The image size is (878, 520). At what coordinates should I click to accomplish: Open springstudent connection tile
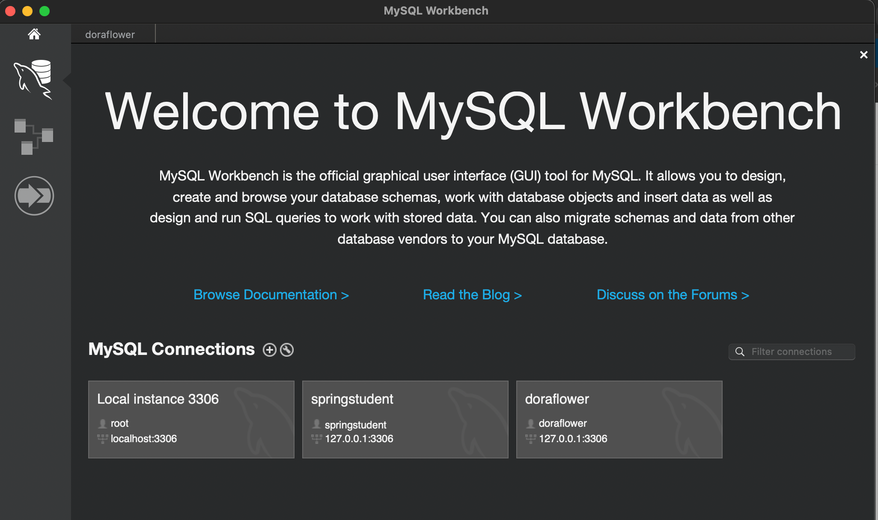point(405,419)
